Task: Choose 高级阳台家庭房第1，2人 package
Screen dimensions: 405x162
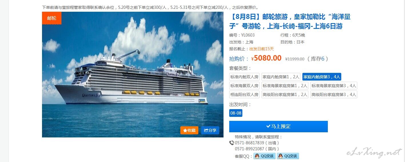Action: [x=285, y=95]
